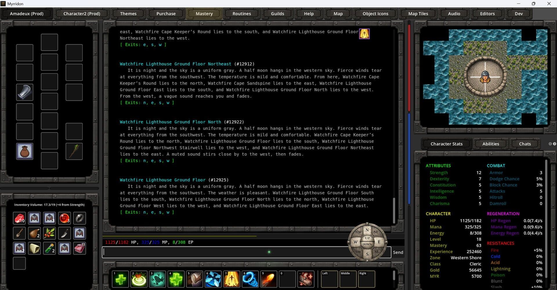Trigger the hide cloak ability in slot 5
557x290 pixels.
195,279
